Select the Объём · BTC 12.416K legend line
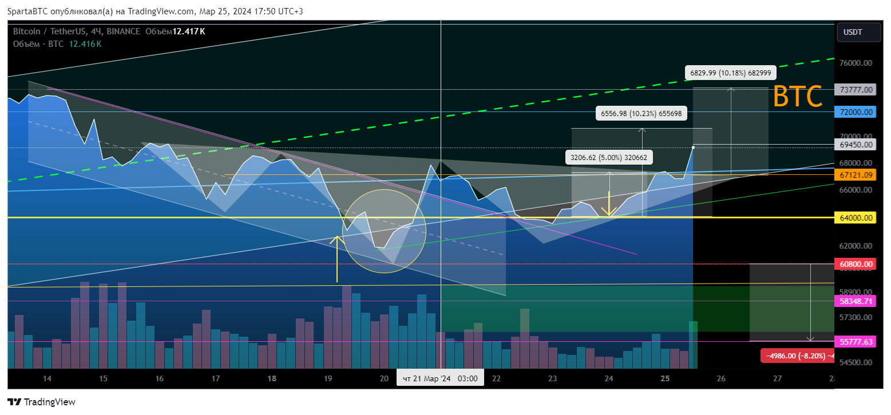Image resolution: width=891 pixels, height=415 pixels. (x=57, y=43)
